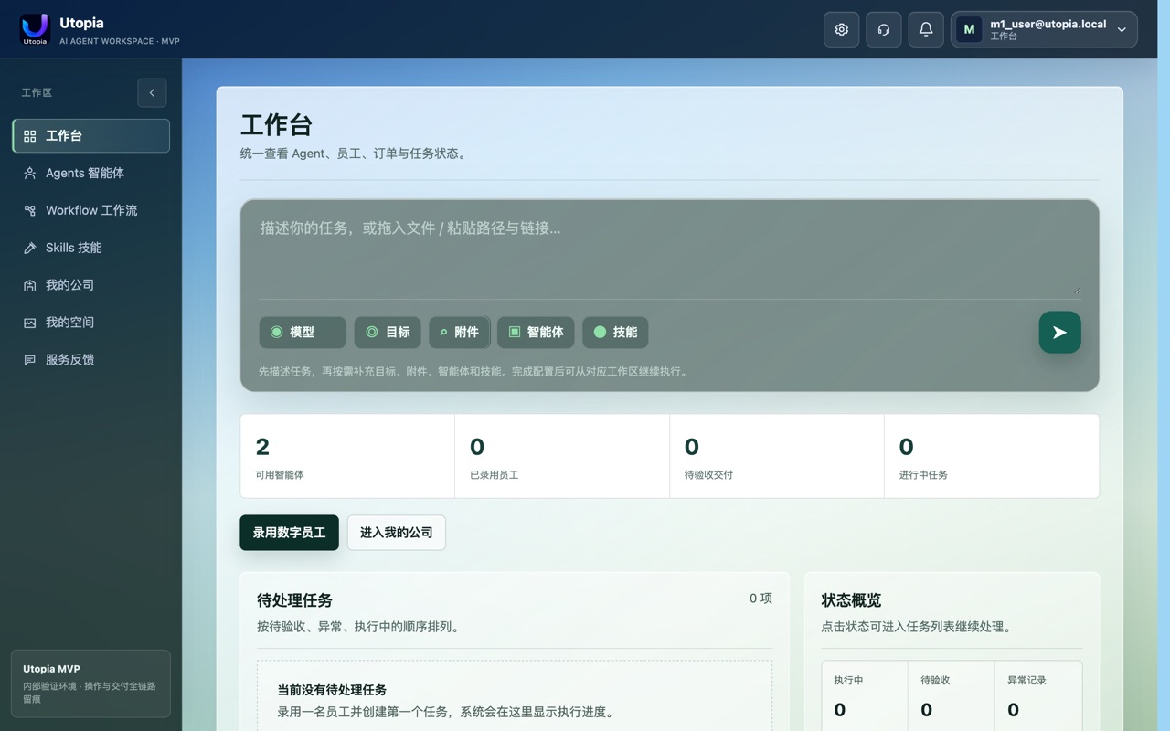This screenshot has height=731, width=1170.
Task: Send the task with arrow button
Action: pos(1060,333)
